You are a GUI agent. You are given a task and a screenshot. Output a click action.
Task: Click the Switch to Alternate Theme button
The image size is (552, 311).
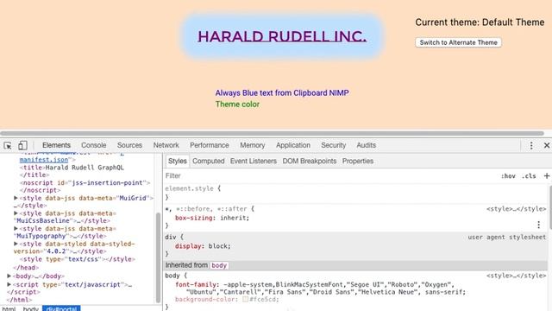(458, 42)
